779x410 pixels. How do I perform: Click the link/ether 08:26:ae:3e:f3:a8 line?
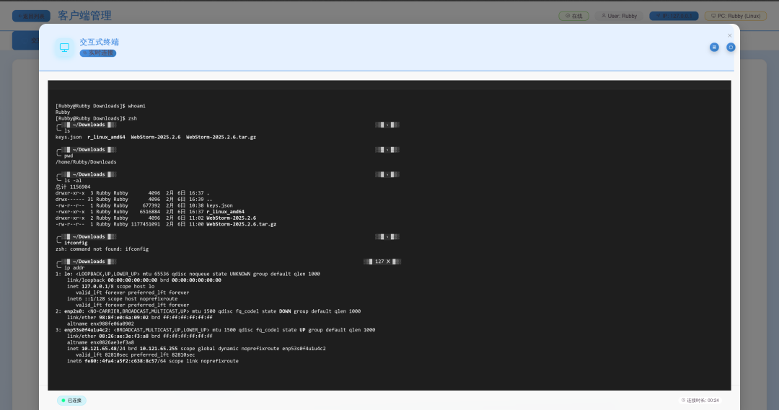point(140,336)
